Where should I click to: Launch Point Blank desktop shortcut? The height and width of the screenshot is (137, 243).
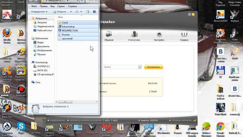[220, 109]
